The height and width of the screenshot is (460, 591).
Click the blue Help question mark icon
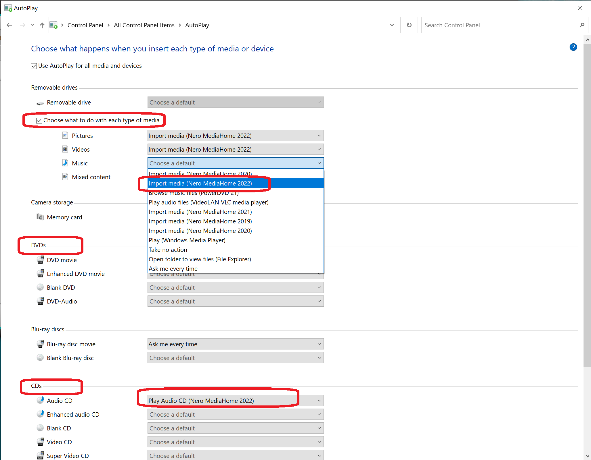point(573,47)
